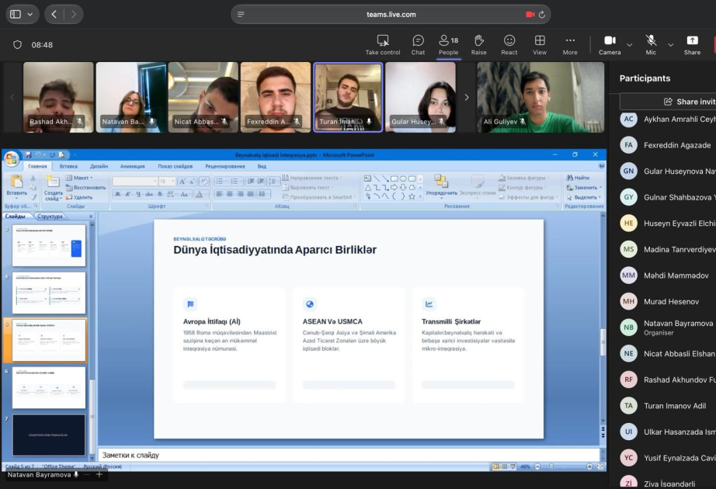The height and width of the screenshot is (489, 716).
Task: Click the Ali Guliyev video tile
Action: click(540, 97)
